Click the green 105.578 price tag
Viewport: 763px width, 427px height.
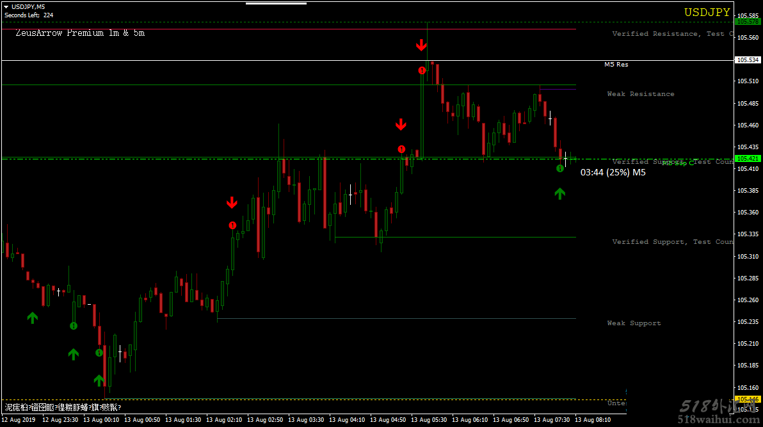click(x=748, y=22)
